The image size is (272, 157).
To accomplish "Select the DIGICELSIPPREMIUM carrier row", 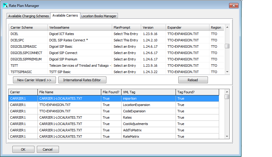I will click(x=26, y=59).
